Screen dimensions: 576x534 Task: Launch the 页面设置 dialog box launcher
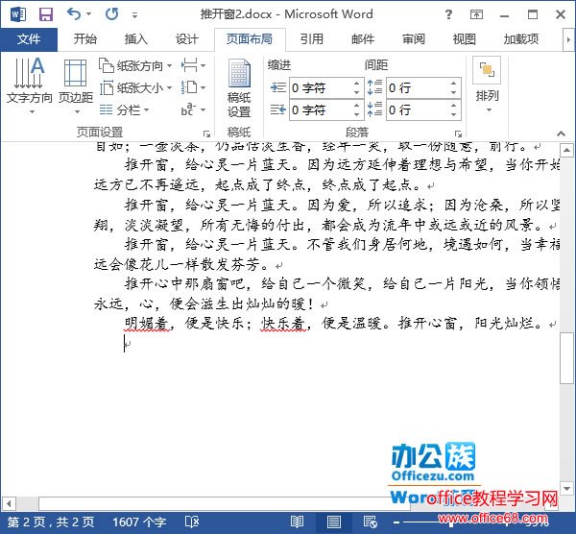coord(207,133)
